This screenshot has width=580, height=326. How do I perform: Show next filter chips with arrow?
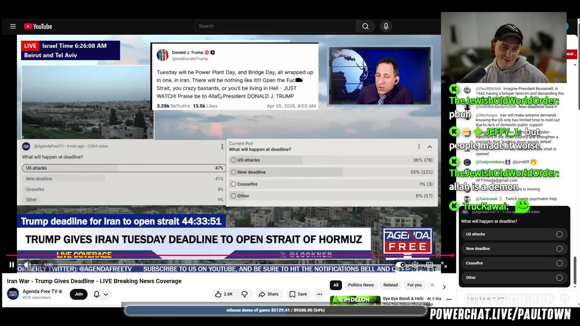[x=444, y=287]
